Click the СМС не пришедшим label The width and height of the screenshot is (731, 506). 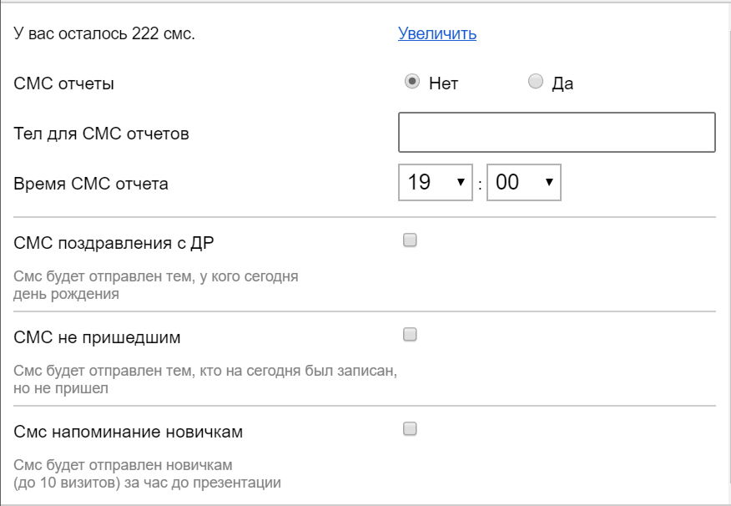pyautogui.click(x=98, y=337)
